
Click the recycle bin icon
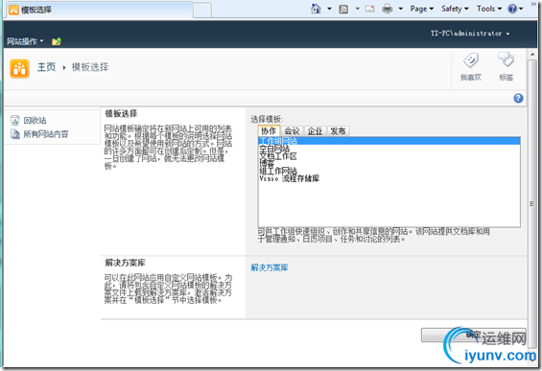14,120
